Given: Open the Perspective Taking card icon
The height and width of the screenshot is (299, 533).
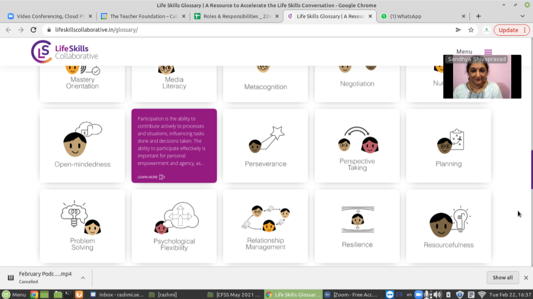Looking at the screenshot, I should 357,140.
